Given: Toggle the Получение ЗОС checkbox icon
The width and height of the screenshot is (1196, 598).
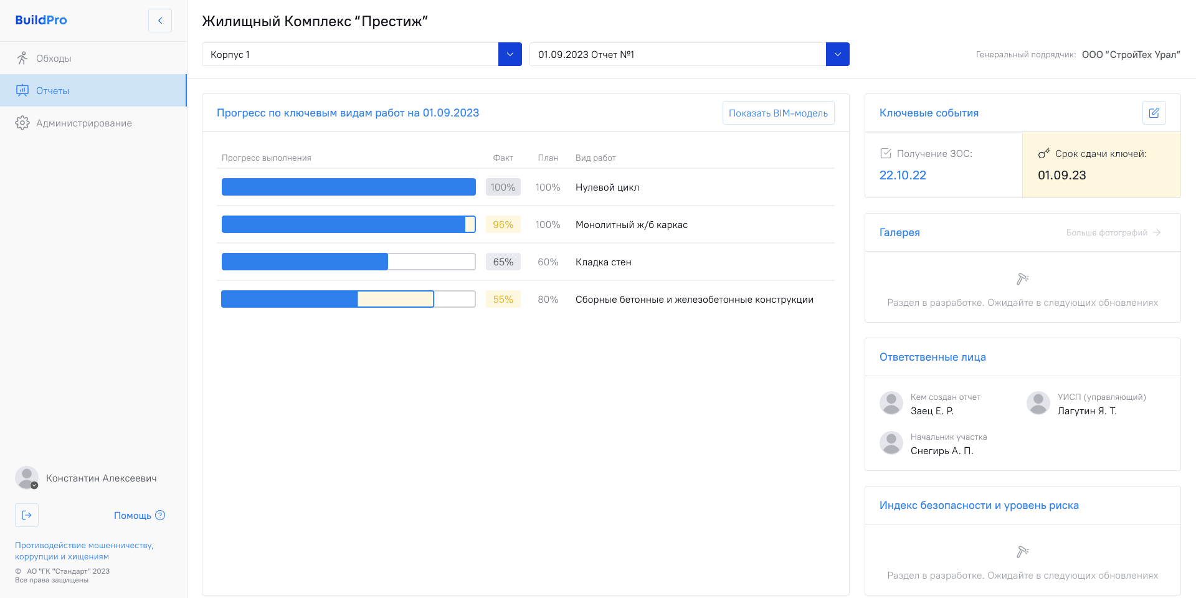Looking at the screenshot, I should click(886, 153).
